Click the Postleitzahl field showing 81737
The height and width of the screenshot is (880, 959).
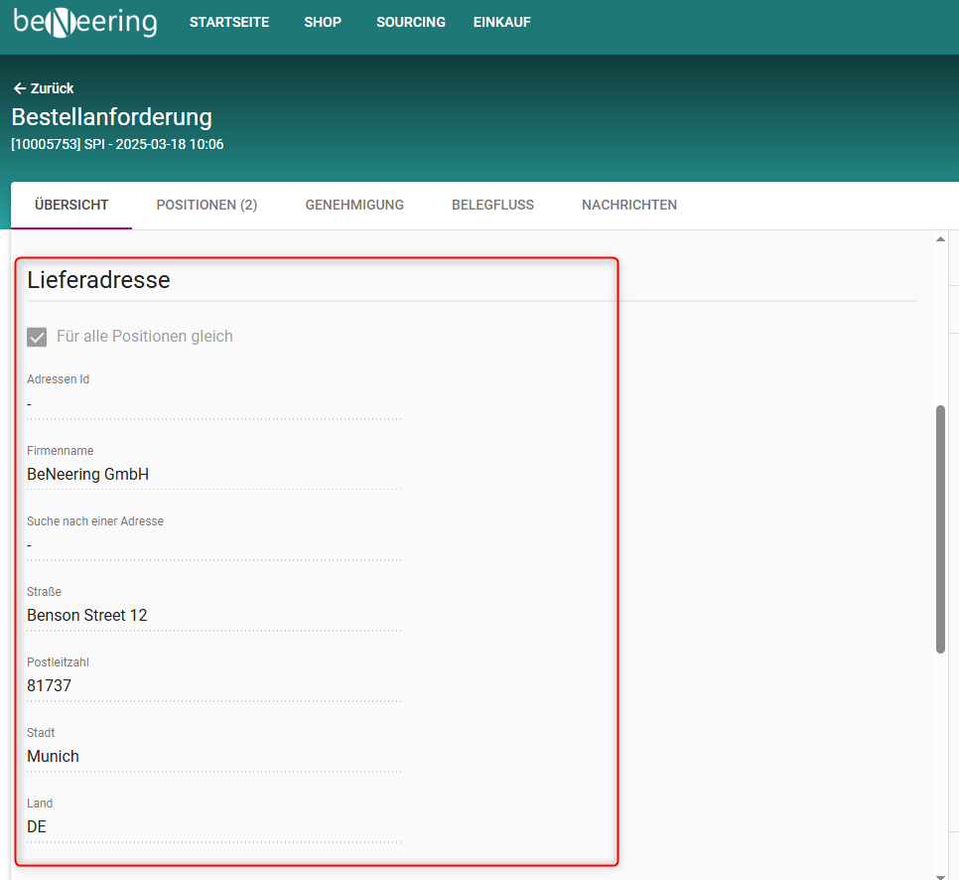coord(213,686)
